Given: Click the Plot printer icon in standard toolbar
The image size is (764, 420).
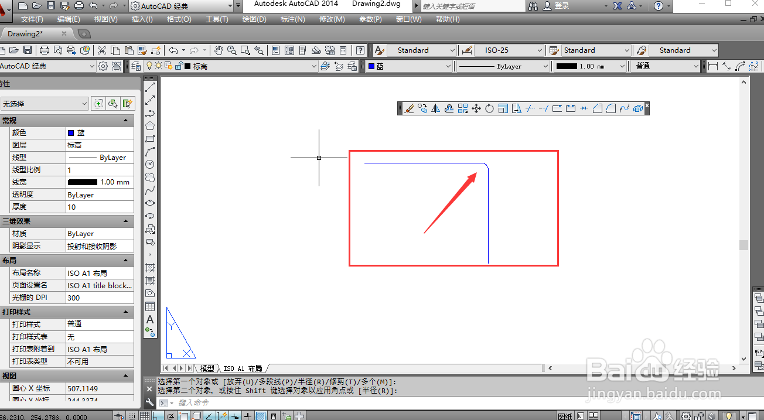Looking at the screenshot, I should coord(44,50).
